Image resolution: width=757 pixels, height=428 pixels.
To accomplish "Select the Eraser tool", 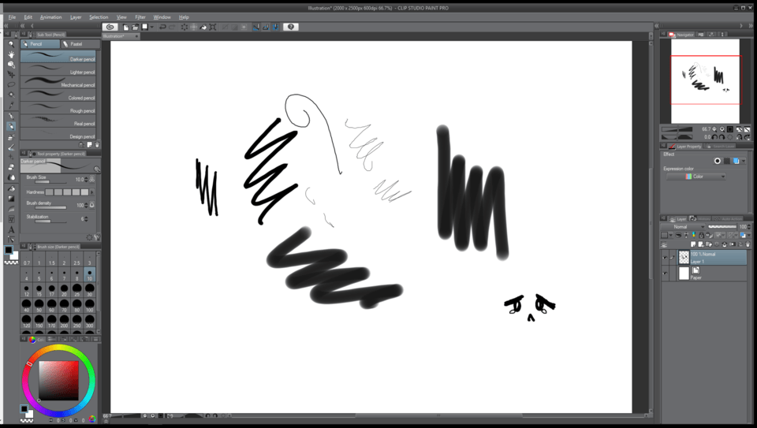I will 11,167.
